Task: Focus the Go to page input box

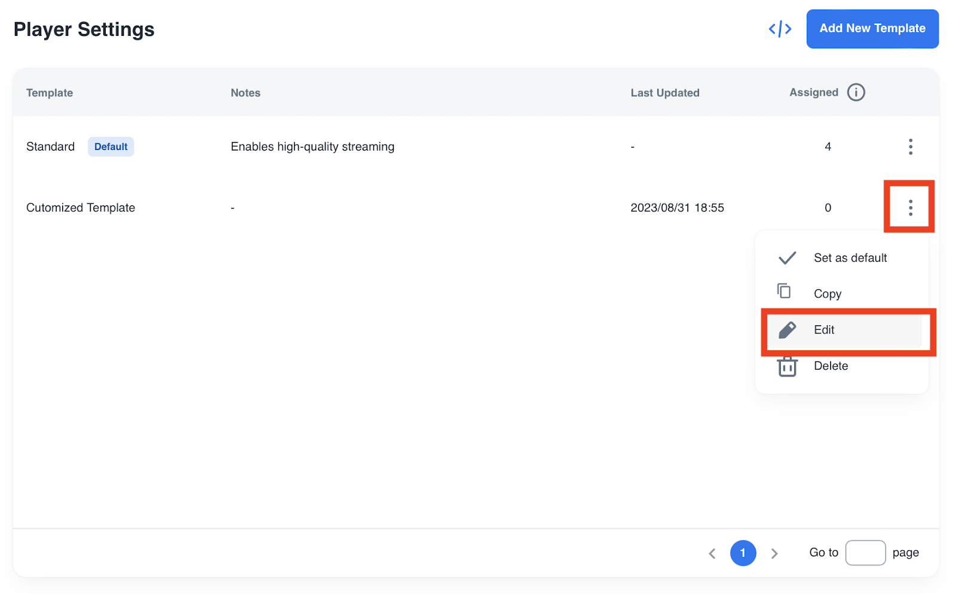Action: (x=865, y=553)
